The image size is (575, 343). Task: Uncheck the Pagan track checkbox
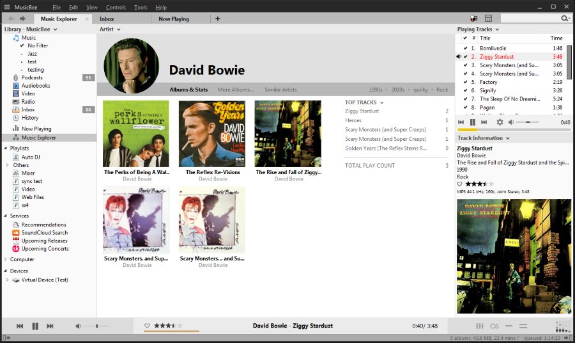465,108
